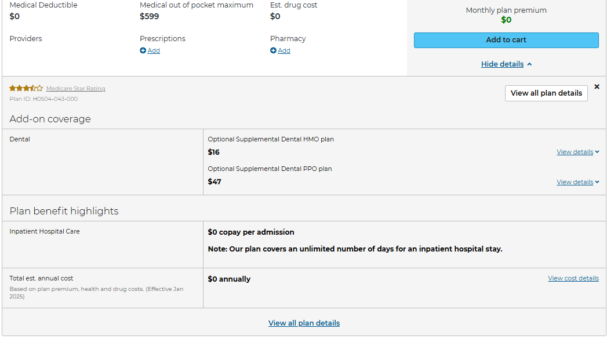
Task: Open View cost details link
Action: 573,278
